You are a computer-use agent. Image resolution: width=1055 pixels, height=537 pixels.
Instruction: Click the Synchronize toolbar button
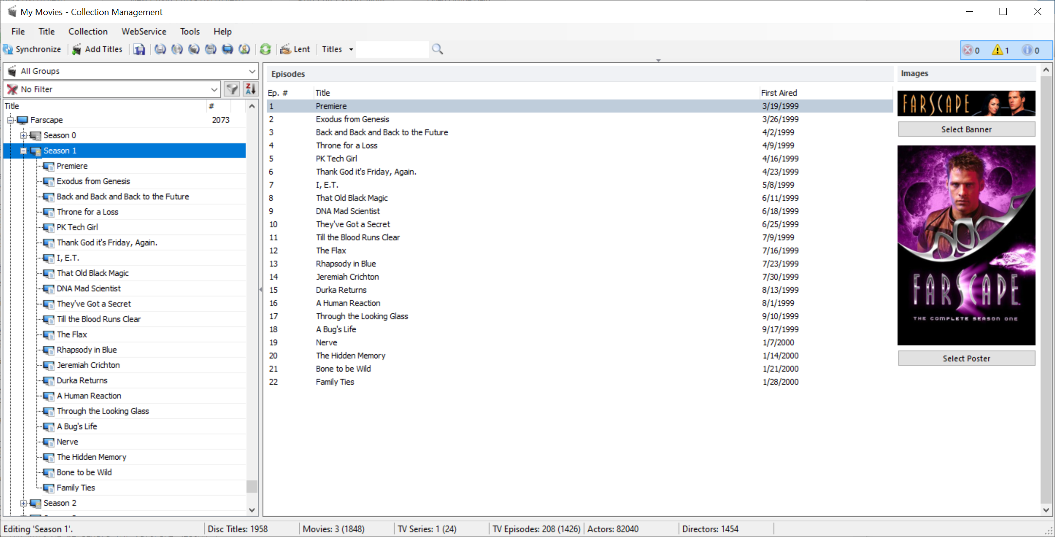(32, 49)
